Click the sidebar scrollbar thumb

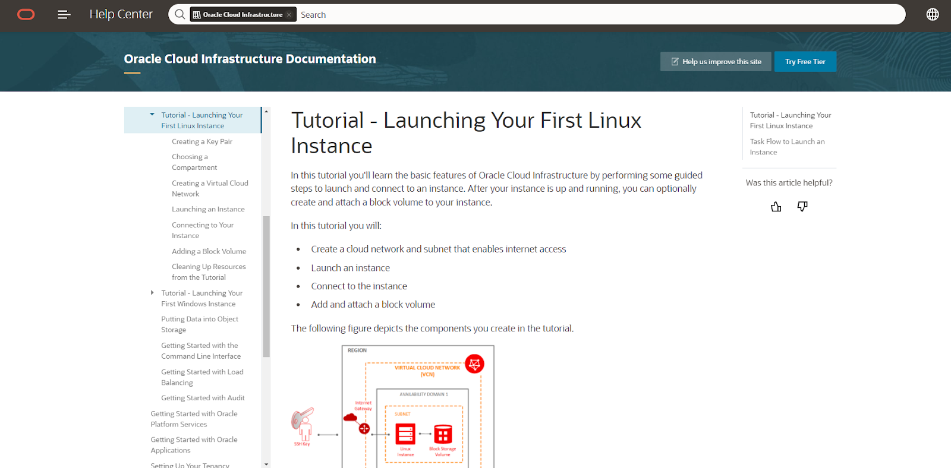[x=266, y=286]
